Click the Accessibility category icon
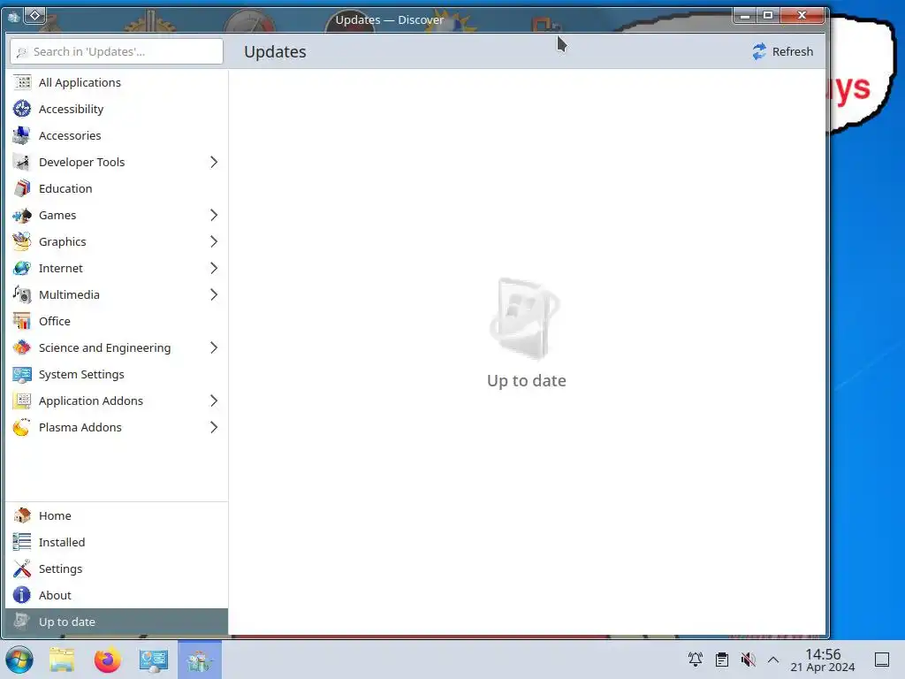Viewport: 905px width, 679px height. pos(22,109)
